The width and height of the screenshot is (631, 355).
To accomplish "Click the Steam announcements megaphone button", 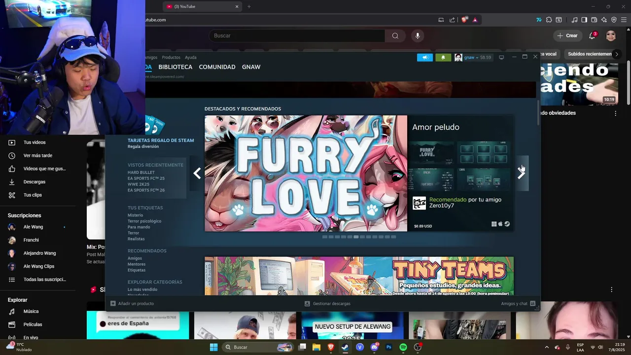I will tap(425, 57).
